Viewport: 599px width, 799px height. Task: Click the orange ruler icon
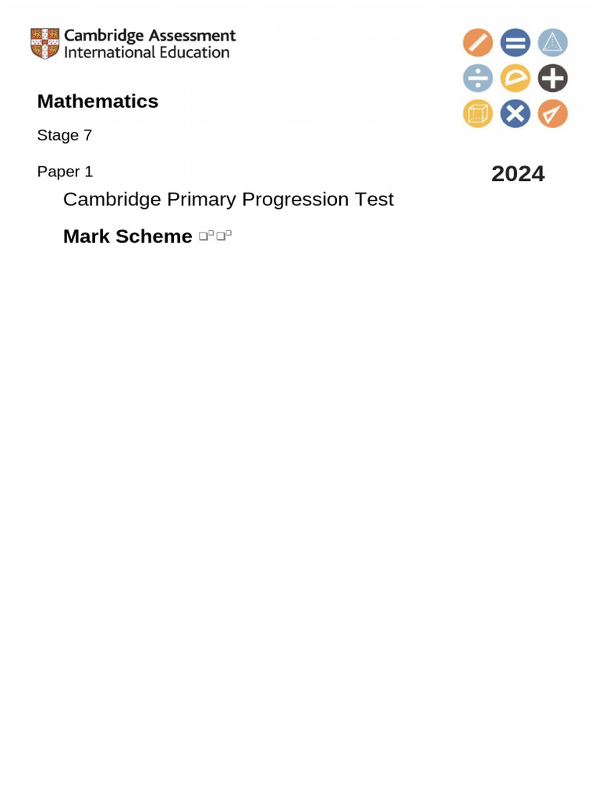[x=477, y=43]
